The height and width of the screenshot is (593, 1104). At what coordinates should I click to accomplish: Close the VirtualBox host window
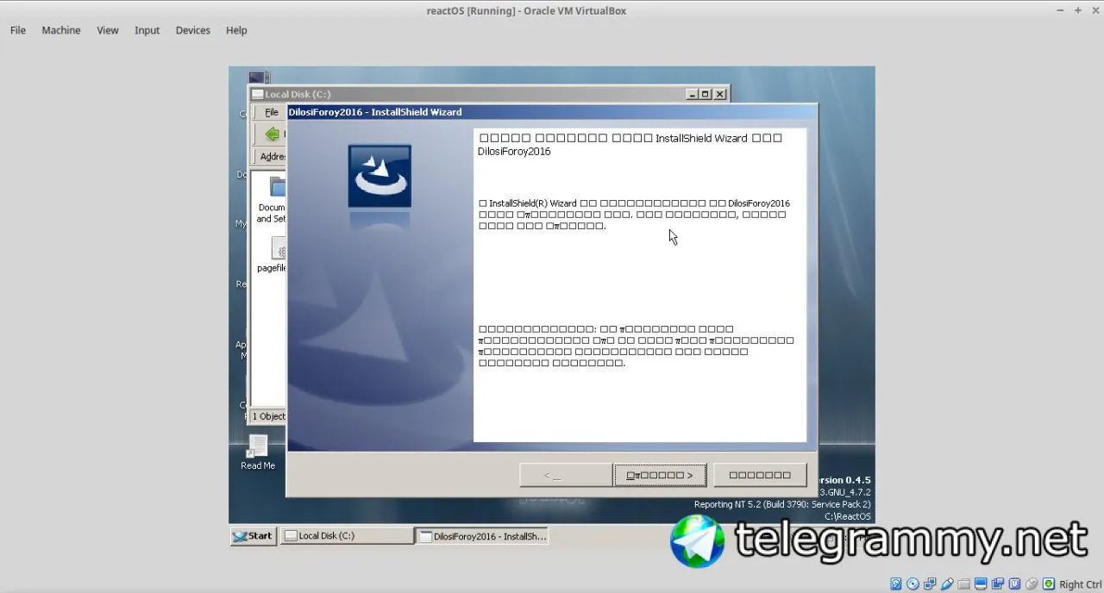point(1095,10)
